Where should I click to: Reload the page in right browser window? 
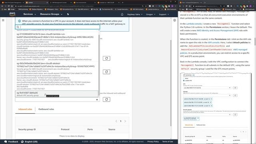186,6
